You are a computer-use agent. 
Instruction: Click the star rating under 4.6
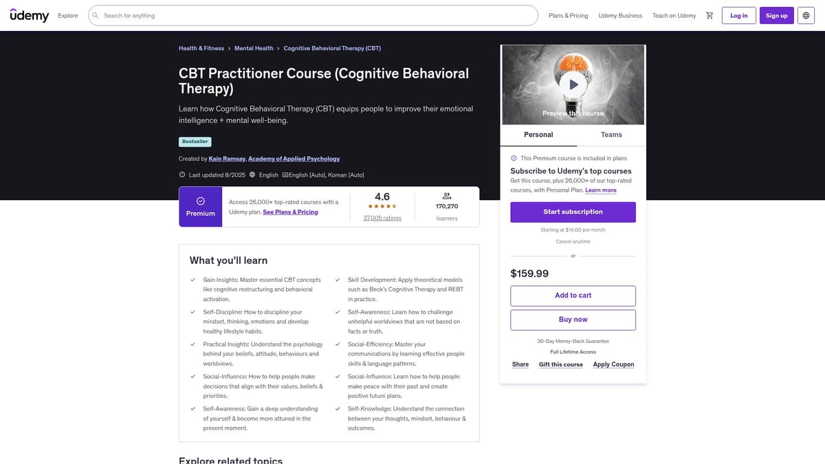click(382, 206)
